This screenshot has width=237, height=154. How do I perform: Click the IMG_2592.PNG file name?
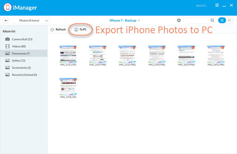157,65
